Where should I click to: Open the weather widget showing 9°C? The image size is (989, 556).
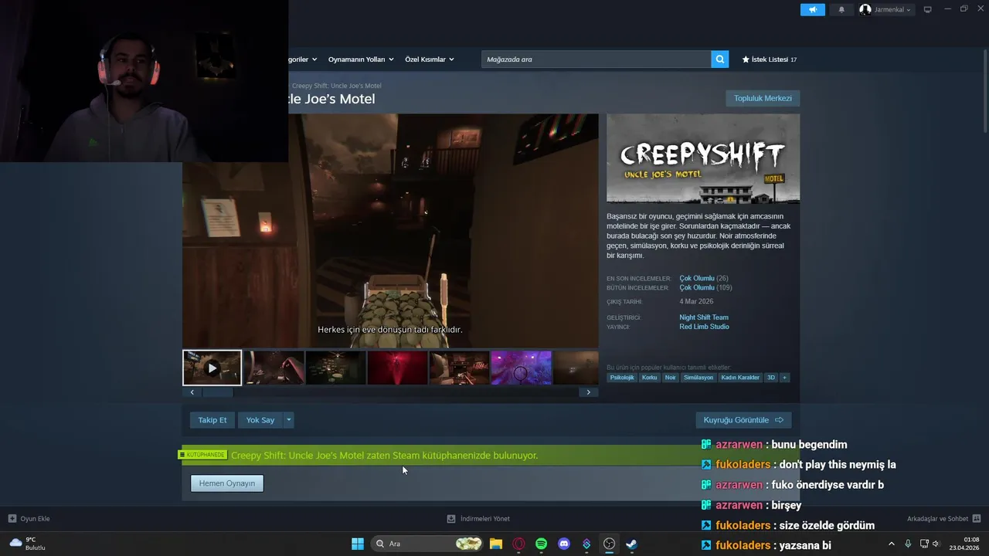pos(27,544)
